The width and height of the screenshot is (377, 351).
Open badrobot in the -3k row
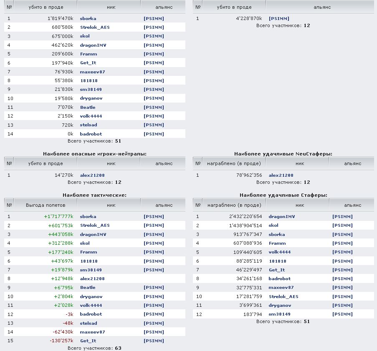(91, 314)
